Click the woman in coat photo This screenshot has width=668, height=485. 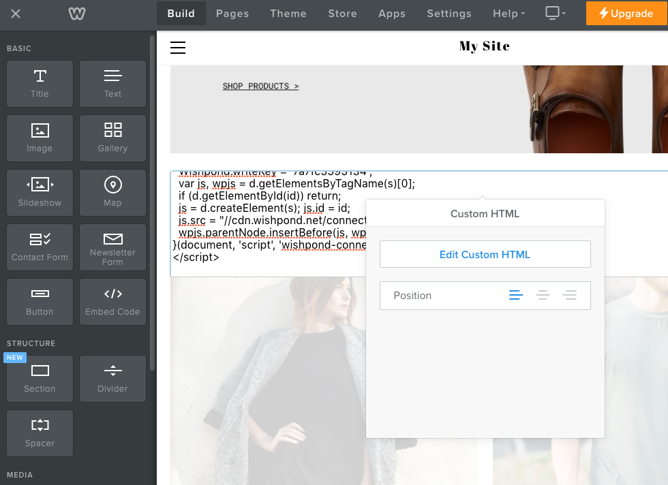point(267,381)
